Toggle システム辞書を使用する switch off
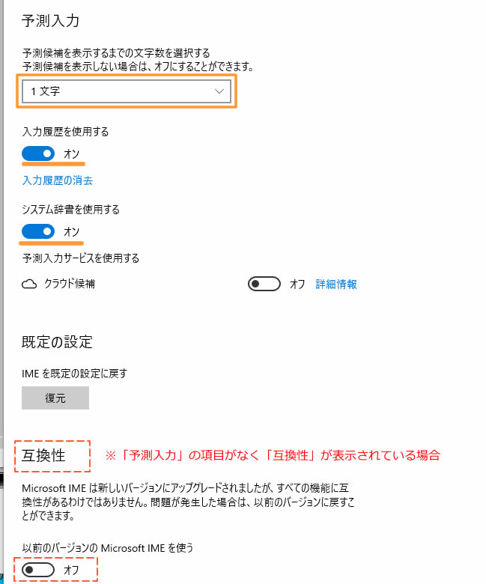Screen dimensions: 486x584 pyautogui.click(x=38, y=231)
